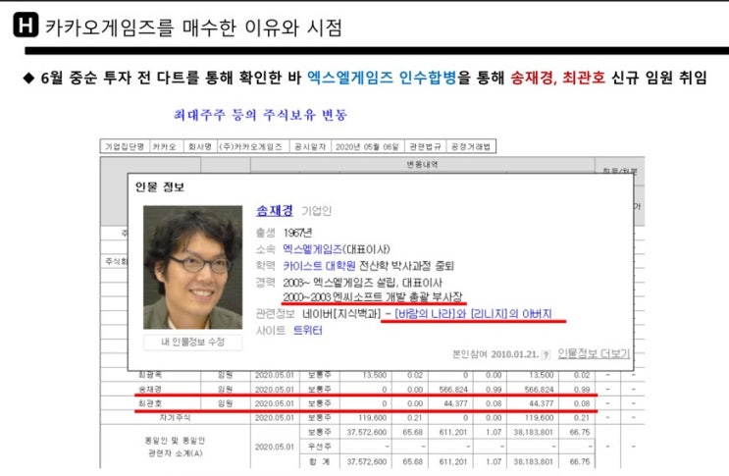The height and width of the screenshot is (476, 729).
Task: Click the 내 인물정보 수정 button
Action: (192, 343)
